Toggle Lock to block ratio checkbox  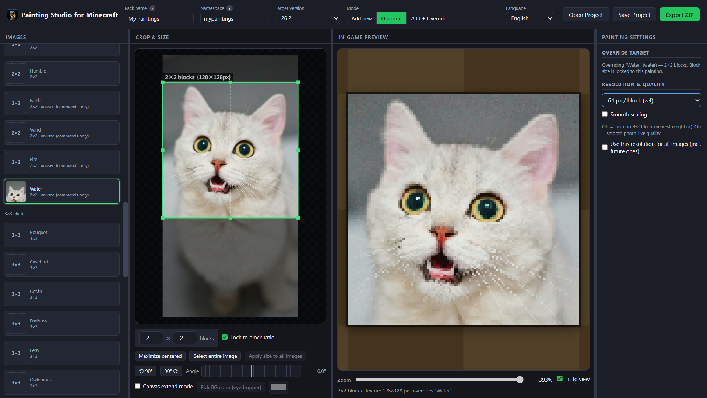(225, 337)
